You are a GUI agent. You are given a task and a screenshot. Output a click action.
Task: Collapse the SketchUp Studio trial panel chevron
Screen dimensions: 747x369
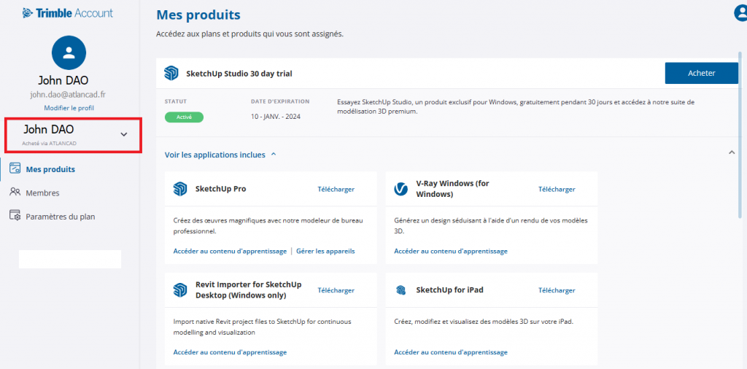coord(732,152)
